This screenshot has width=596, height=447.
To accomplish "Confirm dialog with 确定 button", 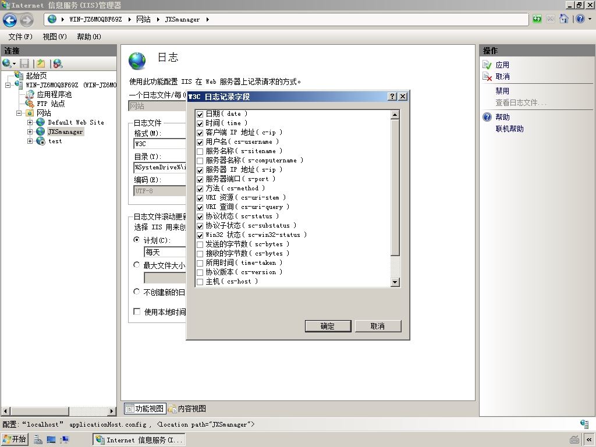I will 328,326.
